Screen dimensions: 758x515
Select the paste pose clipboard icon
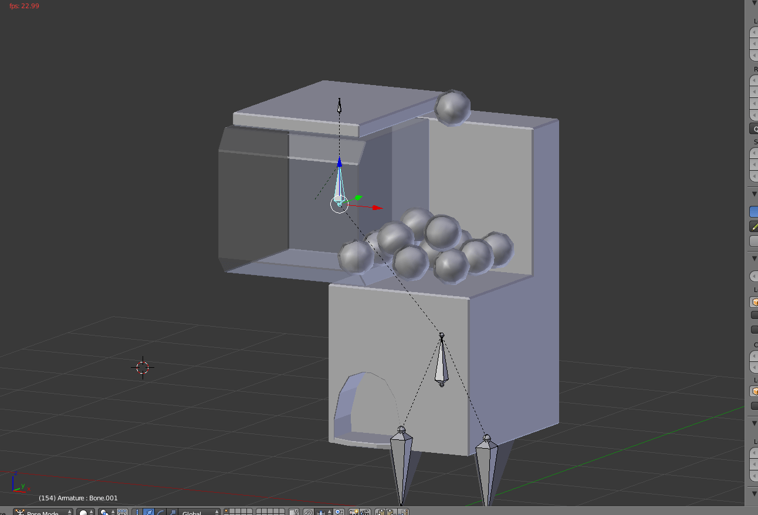point(390,510)
